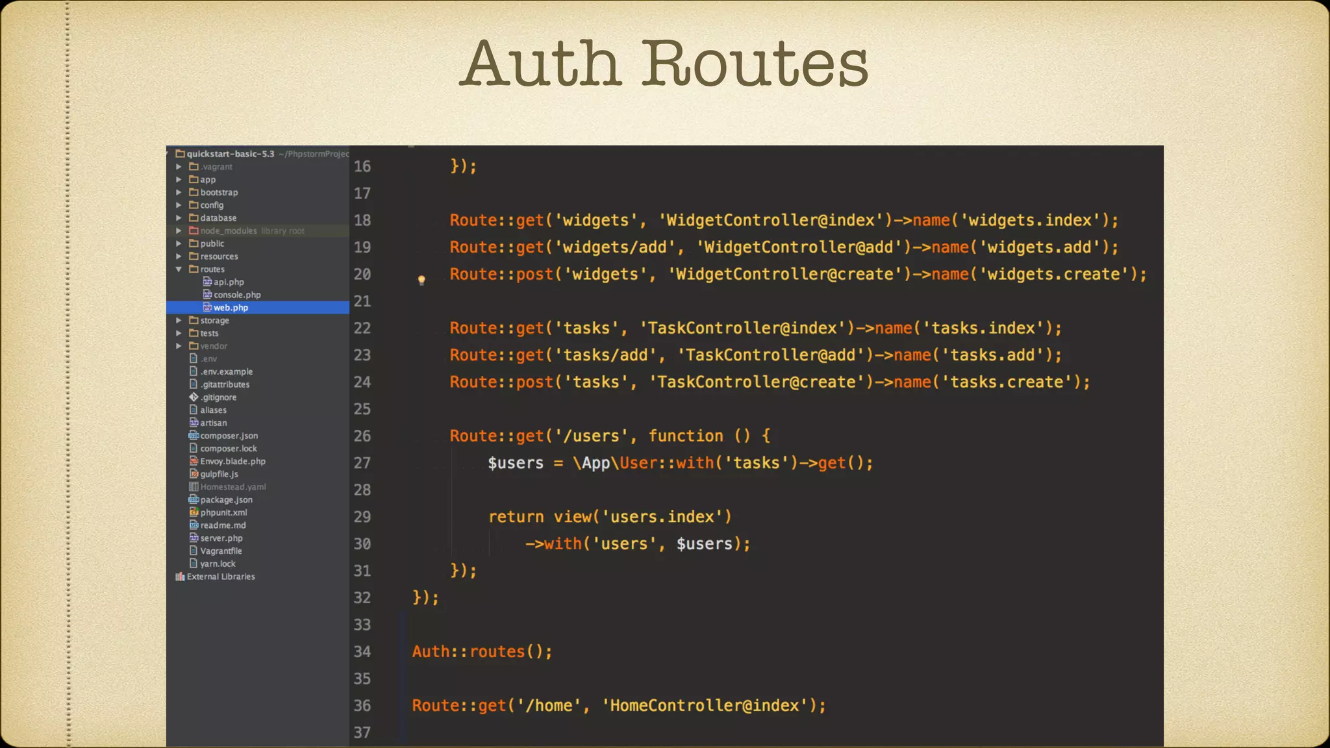1330x748 pixels.
Task: Click the package.json file icon
Action: 194,499
